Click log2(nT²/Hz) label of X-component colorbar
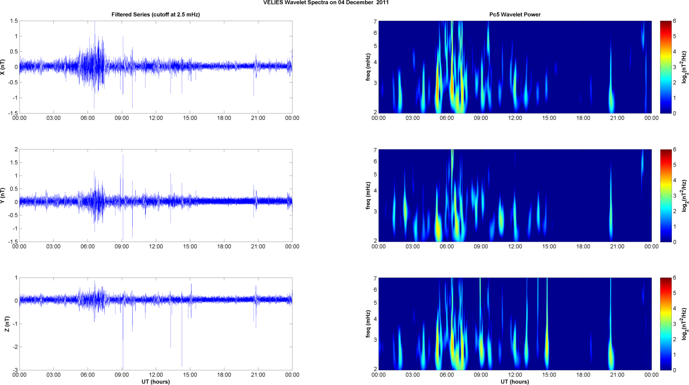This screenshot has height=385, width=689. coord(684,67)
